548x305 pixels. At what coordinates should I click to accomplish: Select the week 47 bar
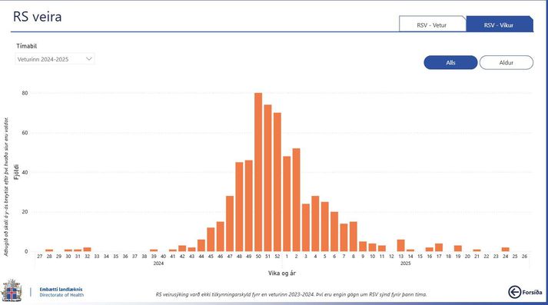(230, 224)
